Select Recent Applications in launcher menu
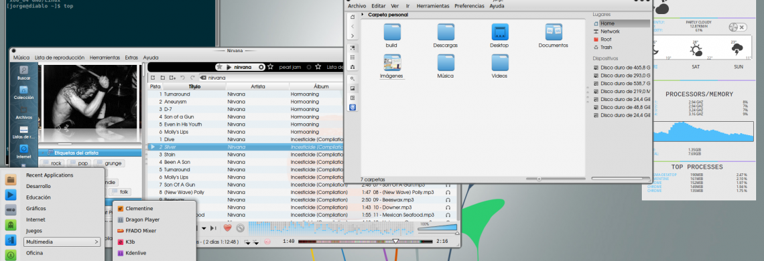 (49, 175)
